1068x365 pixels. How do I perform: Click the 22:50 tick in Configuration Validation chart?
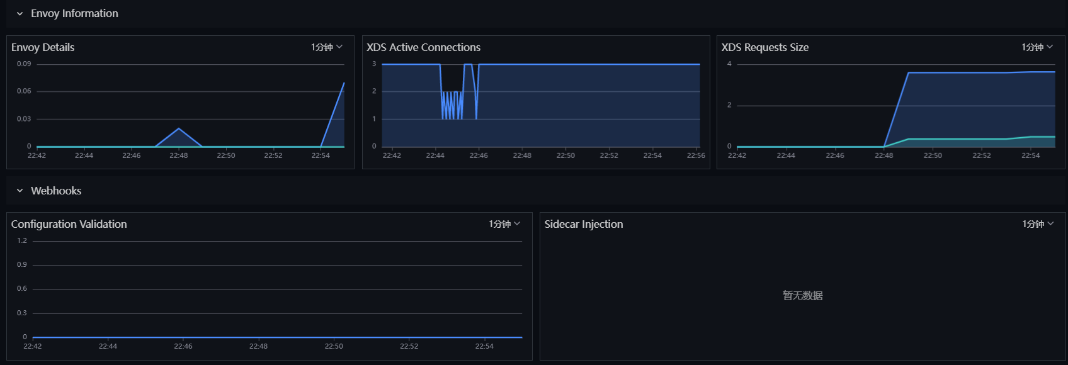pyautogui.click(x=334, y=346)
